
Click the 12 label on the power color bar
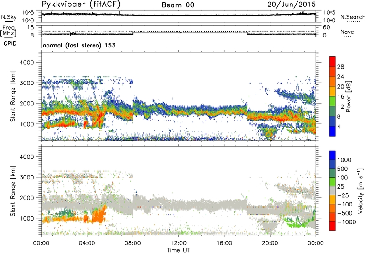[340, 107]
